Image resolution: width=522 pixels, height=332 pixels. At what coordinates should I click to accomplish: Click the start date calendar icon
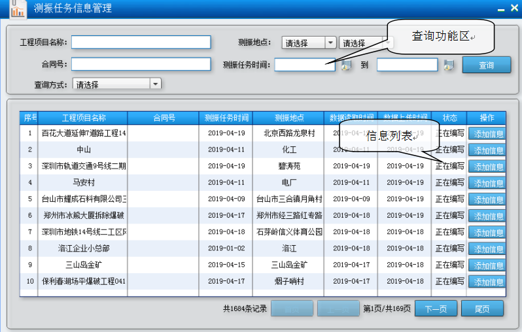coord(346,65)
